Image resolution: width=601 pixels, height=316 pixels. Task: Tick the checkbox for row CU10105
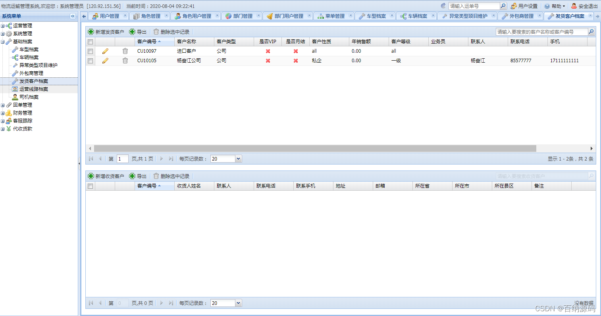tap(90, 61)
